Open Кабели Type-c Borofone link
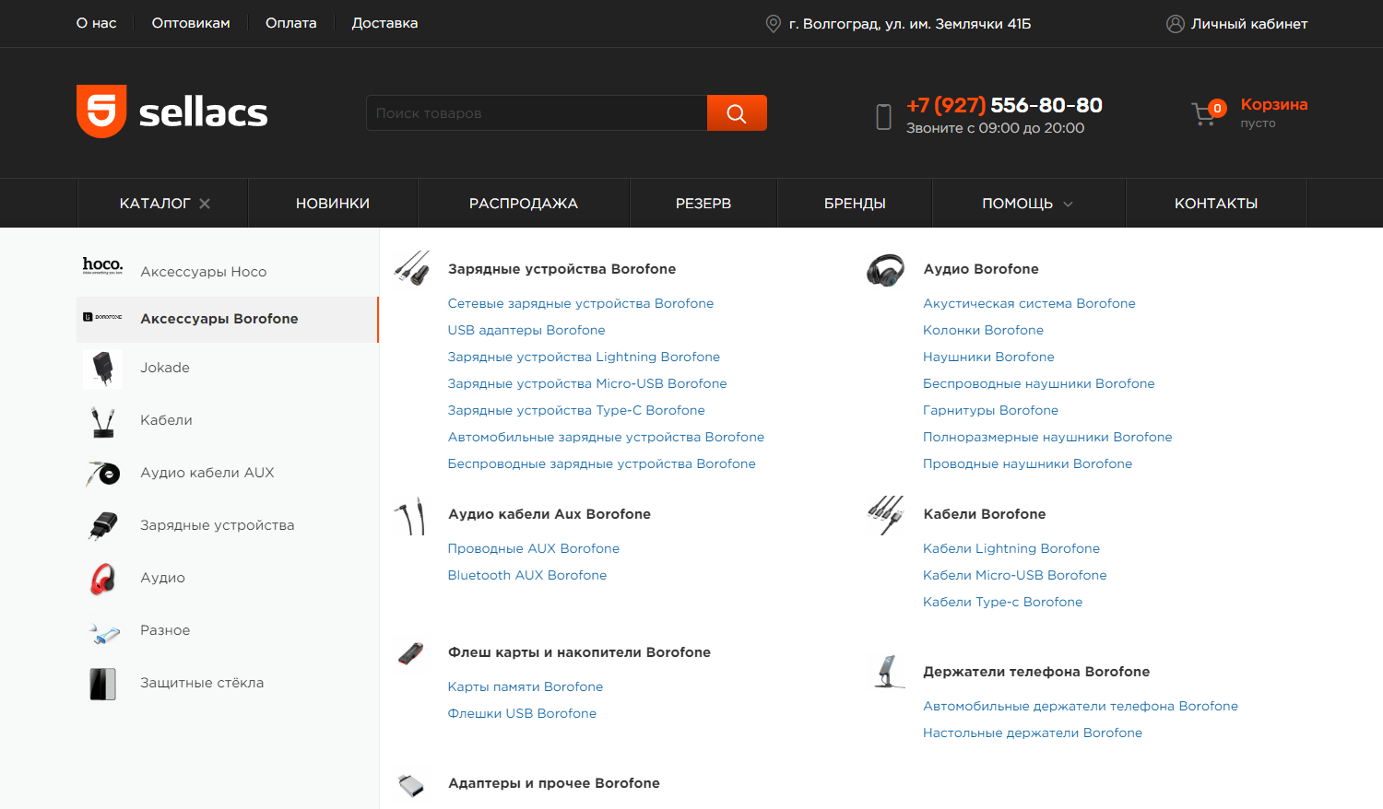The height and width of the screenshot is (809, 1383). click(x=1002, y=602)
